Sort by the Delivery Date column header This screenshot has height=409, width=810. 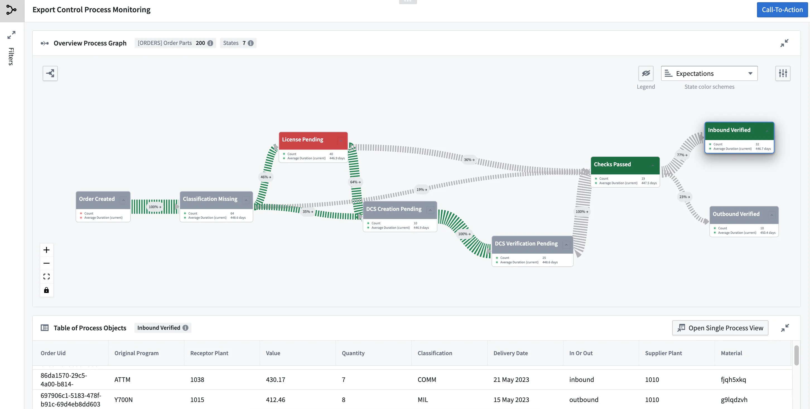pos(510,353)
